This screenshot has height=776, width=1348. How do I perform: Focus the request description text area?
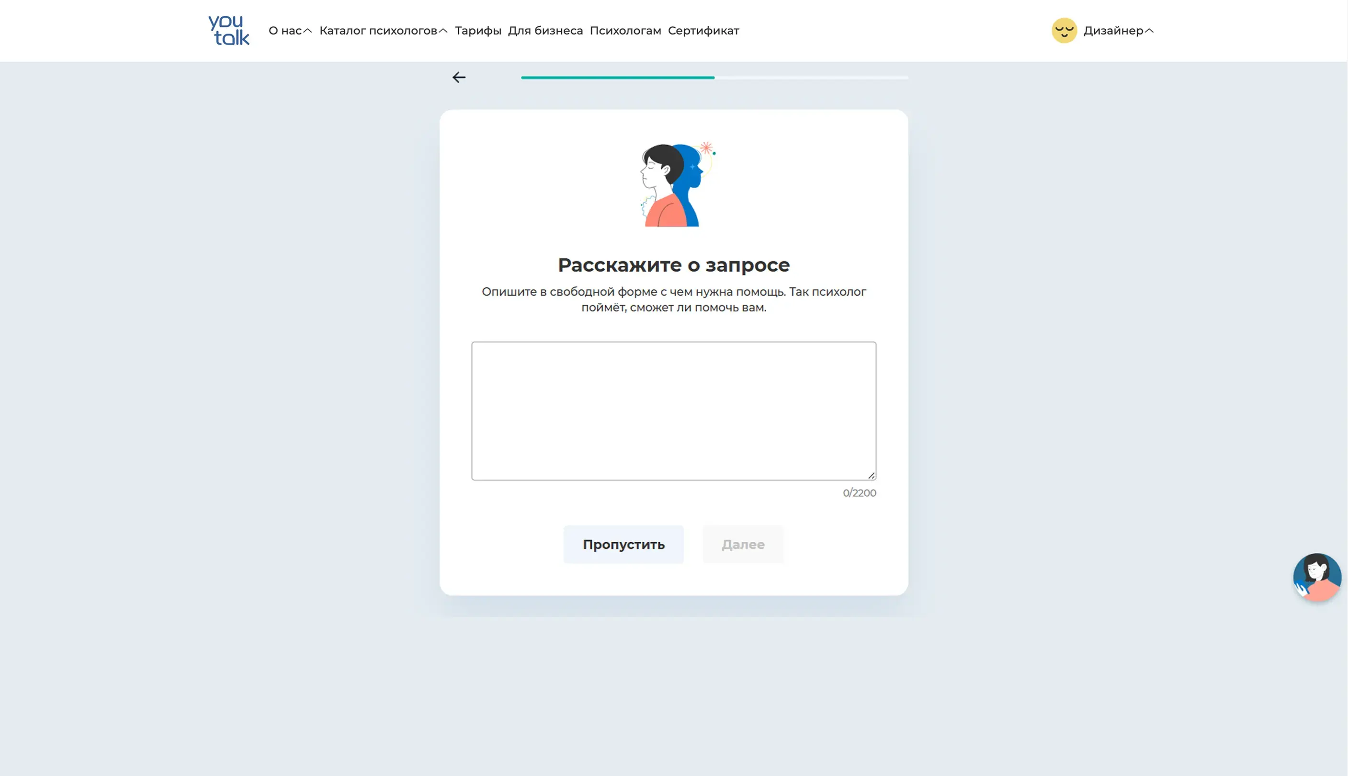pos(673,411)
